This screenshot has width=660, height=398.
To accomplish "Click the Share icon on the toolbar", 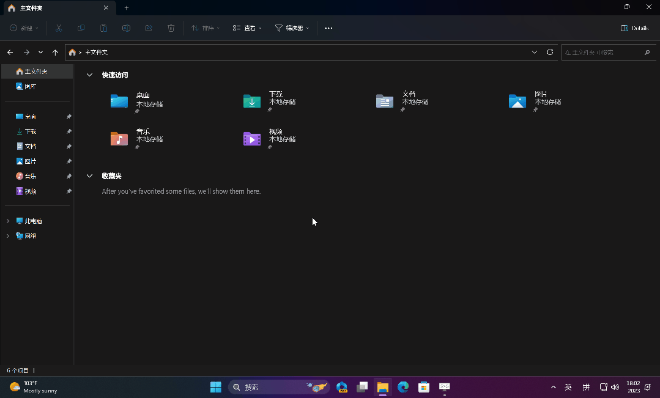I will [x=148, y=28].
